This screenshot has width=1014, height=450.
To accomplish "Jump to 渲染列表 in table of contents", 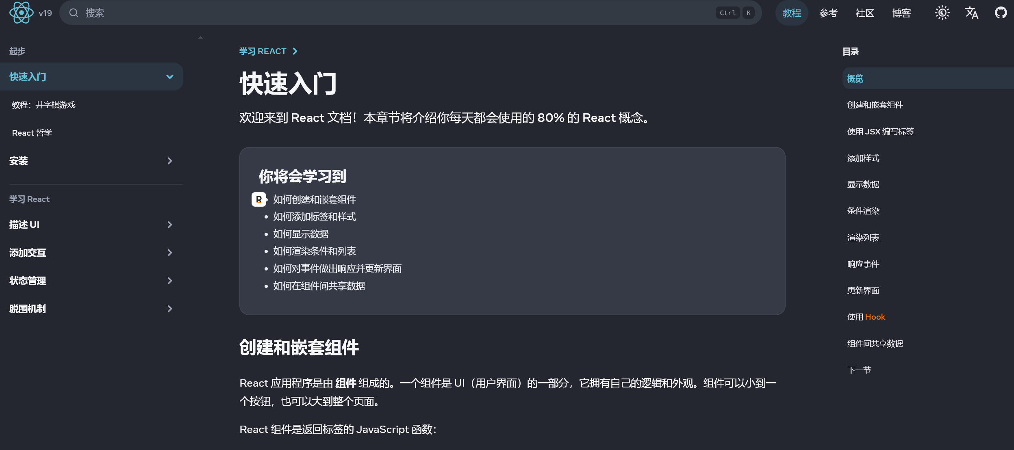I will 863,238.
